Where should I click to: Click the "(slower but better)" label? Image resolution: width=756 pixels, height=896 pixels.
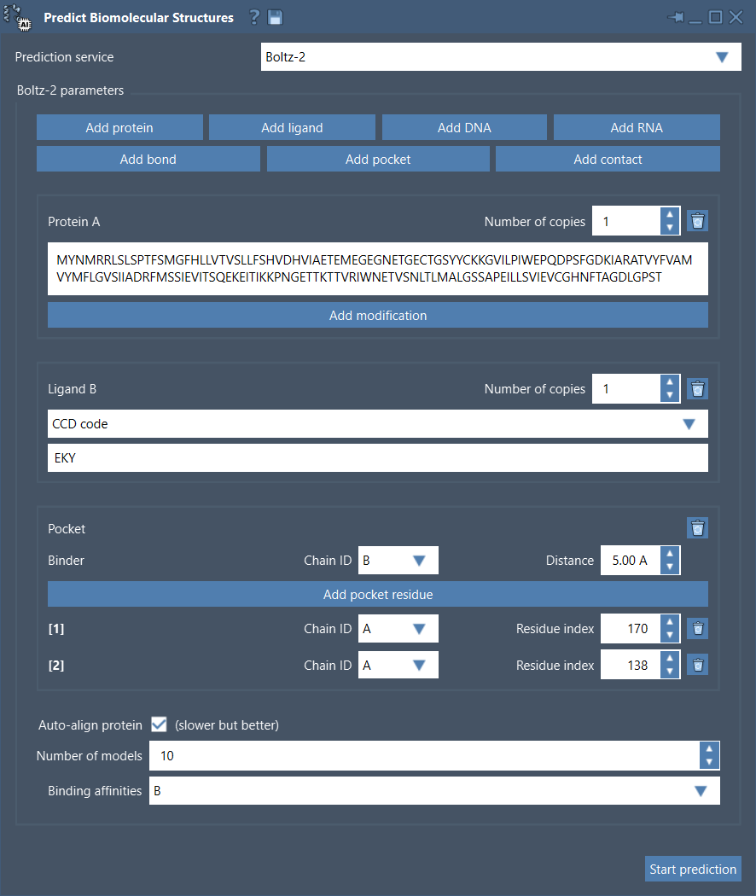[x=227, y=725]
